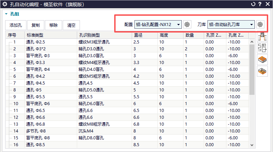
Task: Sort by 孔识别类型 column header
Action: pyautogui.click(x=104, y=35)
